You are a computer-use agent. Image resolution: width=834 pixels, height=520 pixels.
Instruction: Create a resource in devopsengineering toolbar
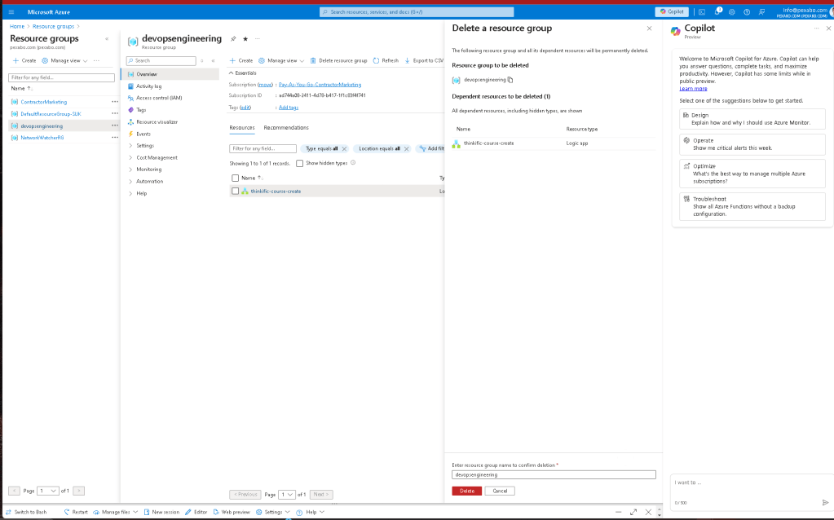pyautogui.click(x=241, y=60)
